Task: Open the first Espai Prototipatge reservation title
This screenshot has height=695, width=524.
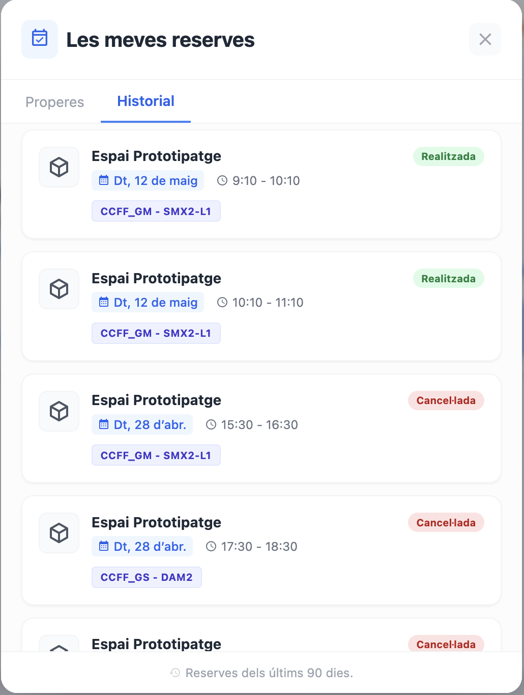Action: [156, 156]
